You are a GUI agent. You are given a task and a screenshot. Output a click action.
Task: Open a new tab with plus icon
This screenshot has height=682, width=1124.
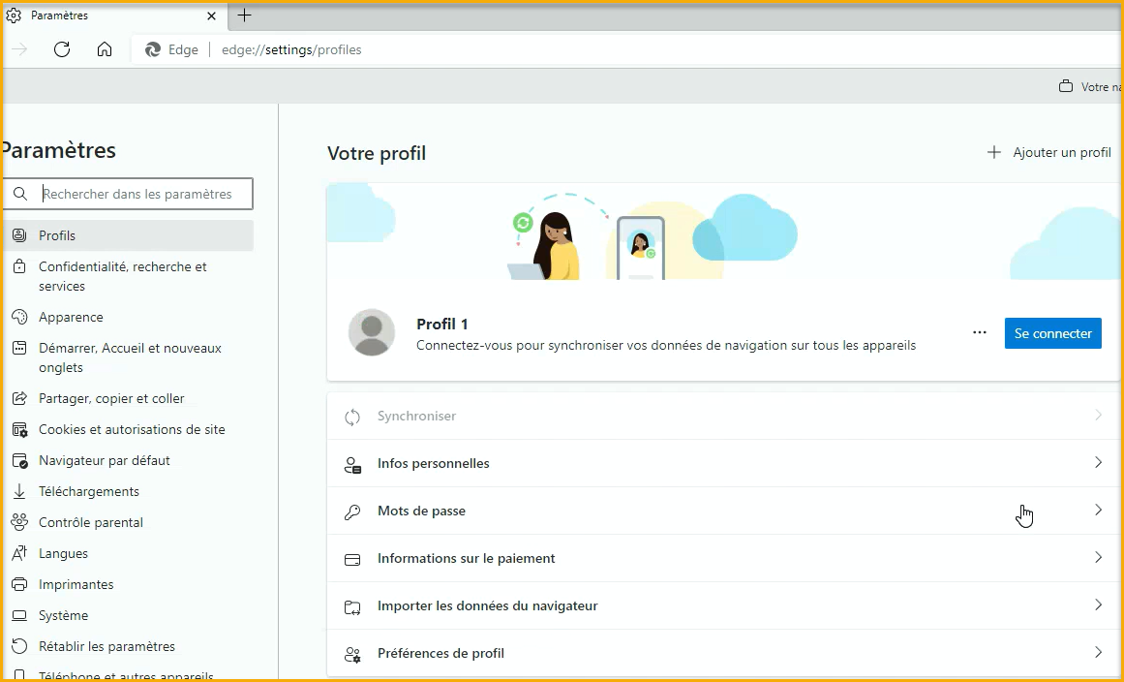click(245, 15)
